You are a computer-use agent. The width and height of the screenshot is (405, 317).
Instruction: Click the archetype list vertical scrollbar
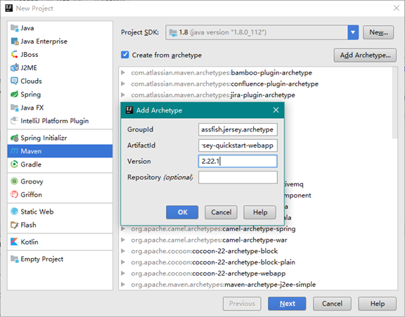(394, 103)
